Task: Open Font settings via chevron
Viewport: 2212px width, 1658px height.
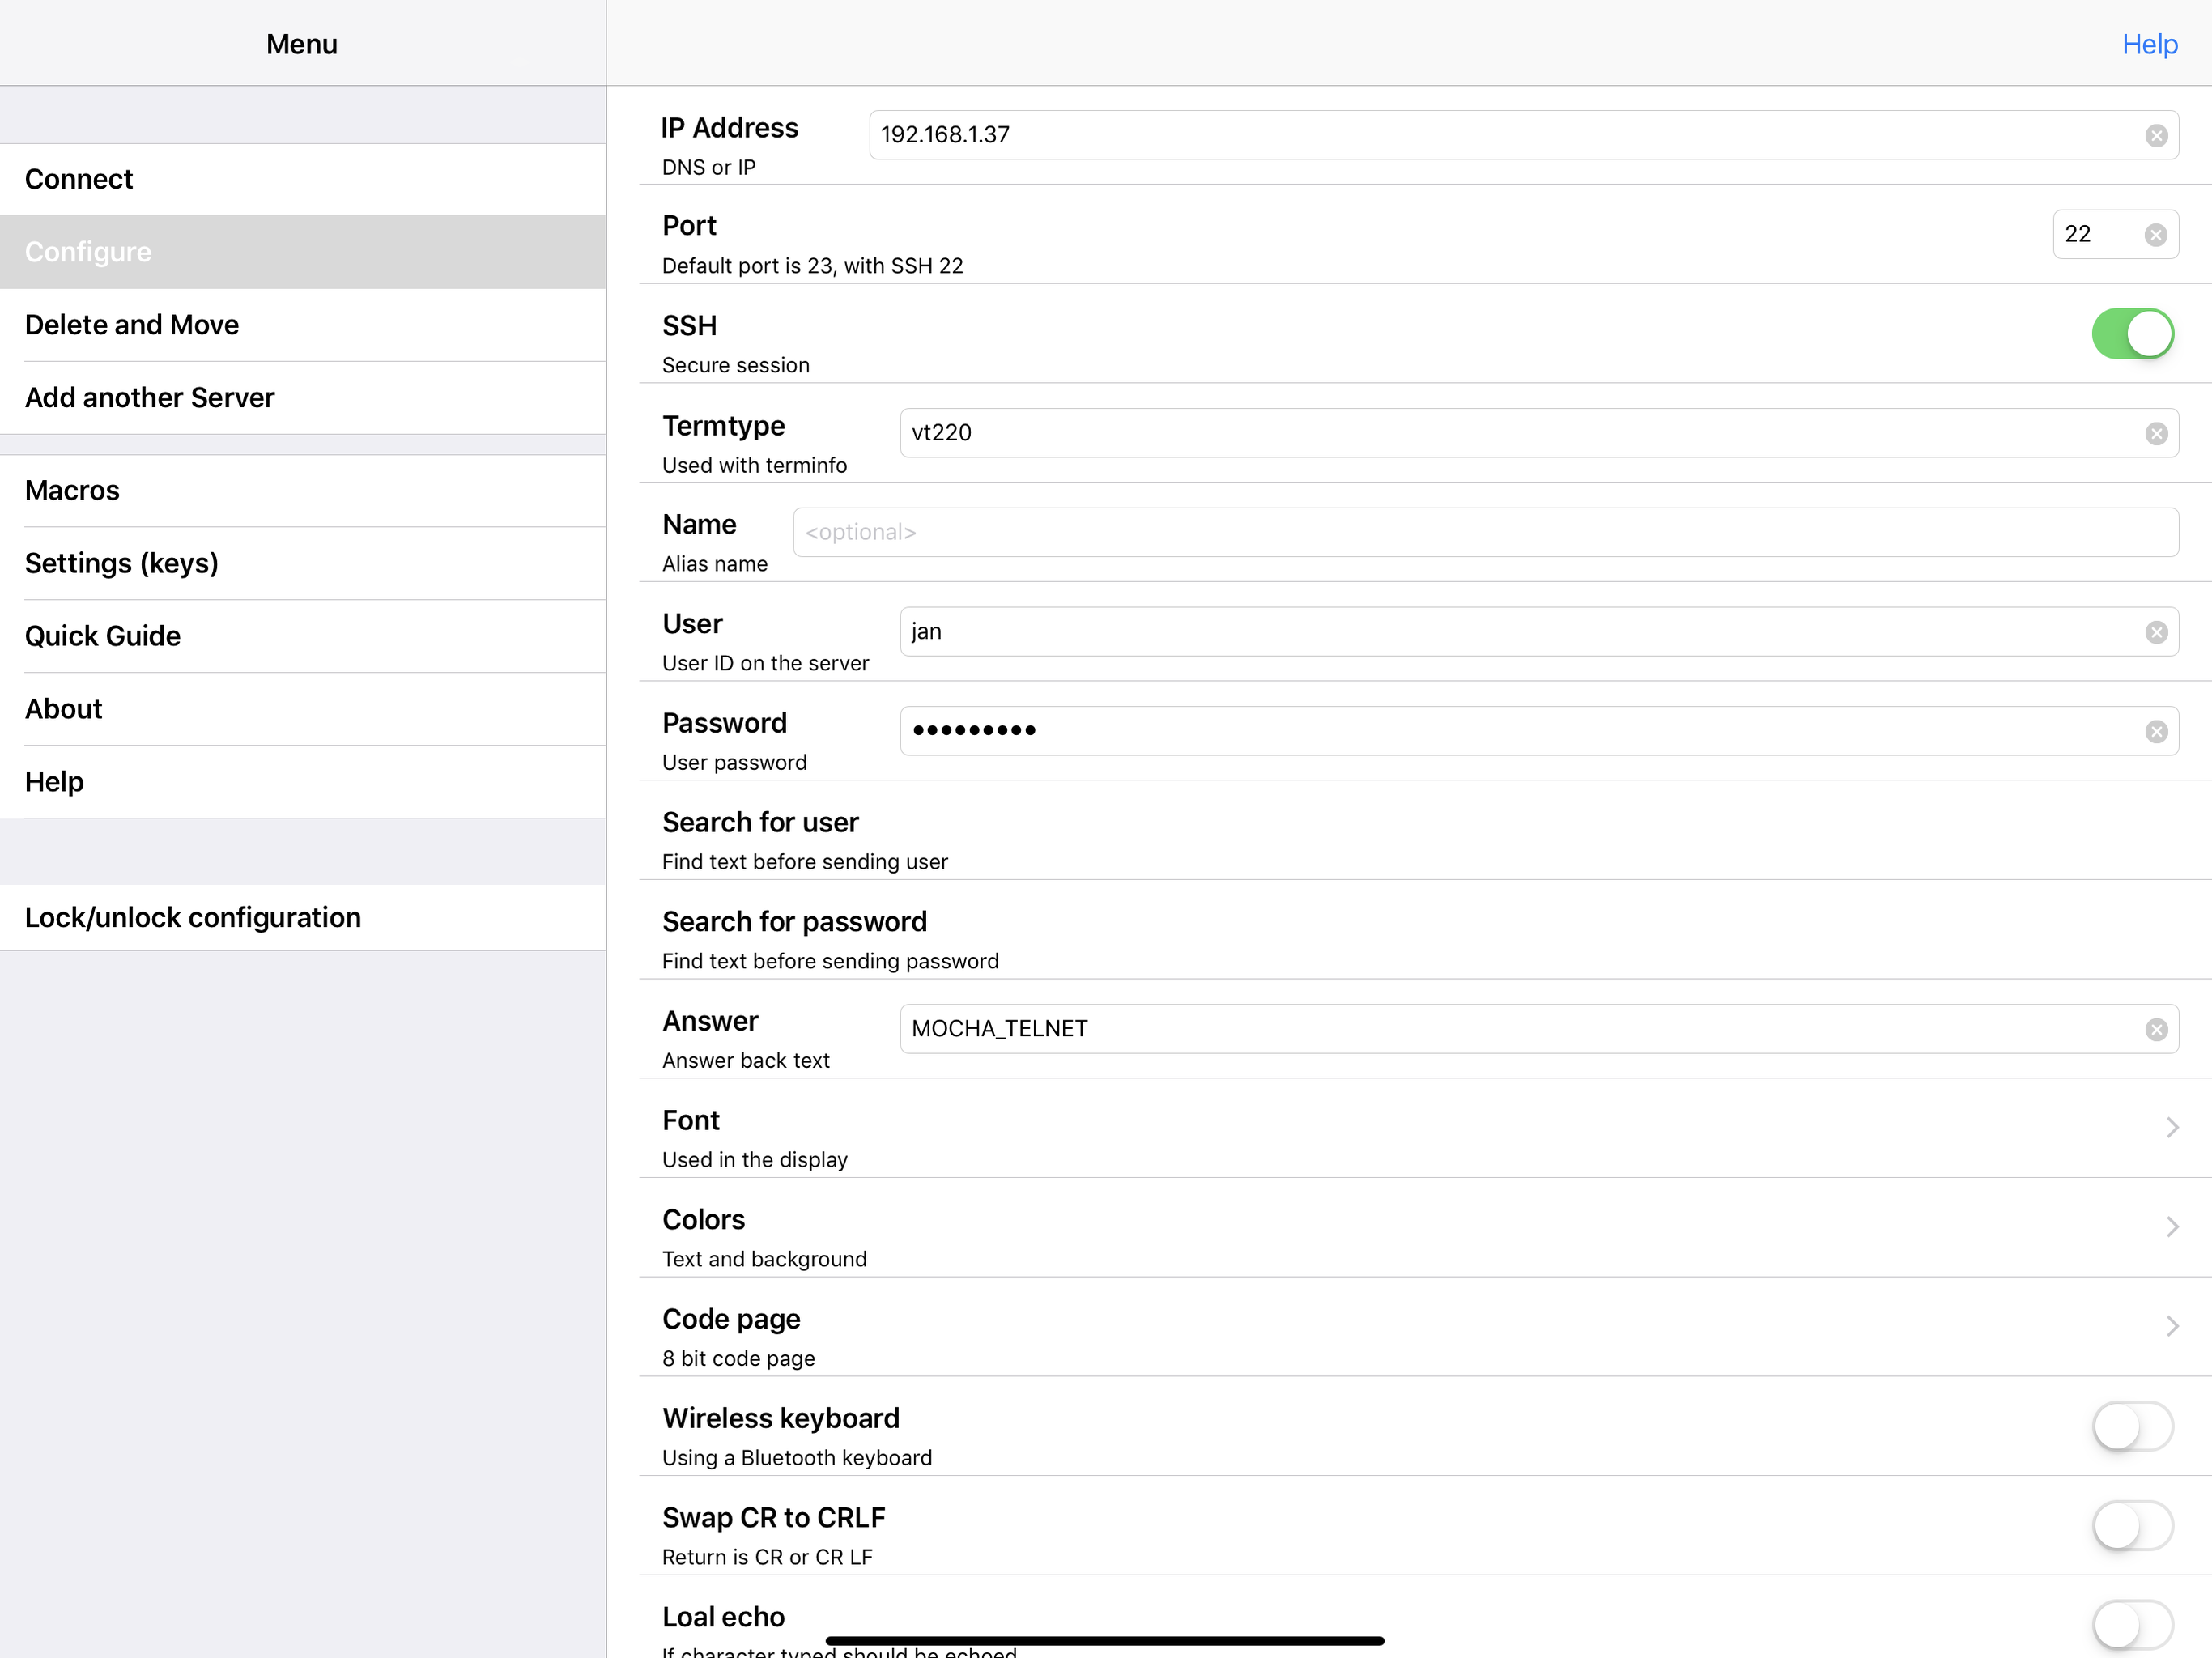Action: click(x=2171, y=1128)
